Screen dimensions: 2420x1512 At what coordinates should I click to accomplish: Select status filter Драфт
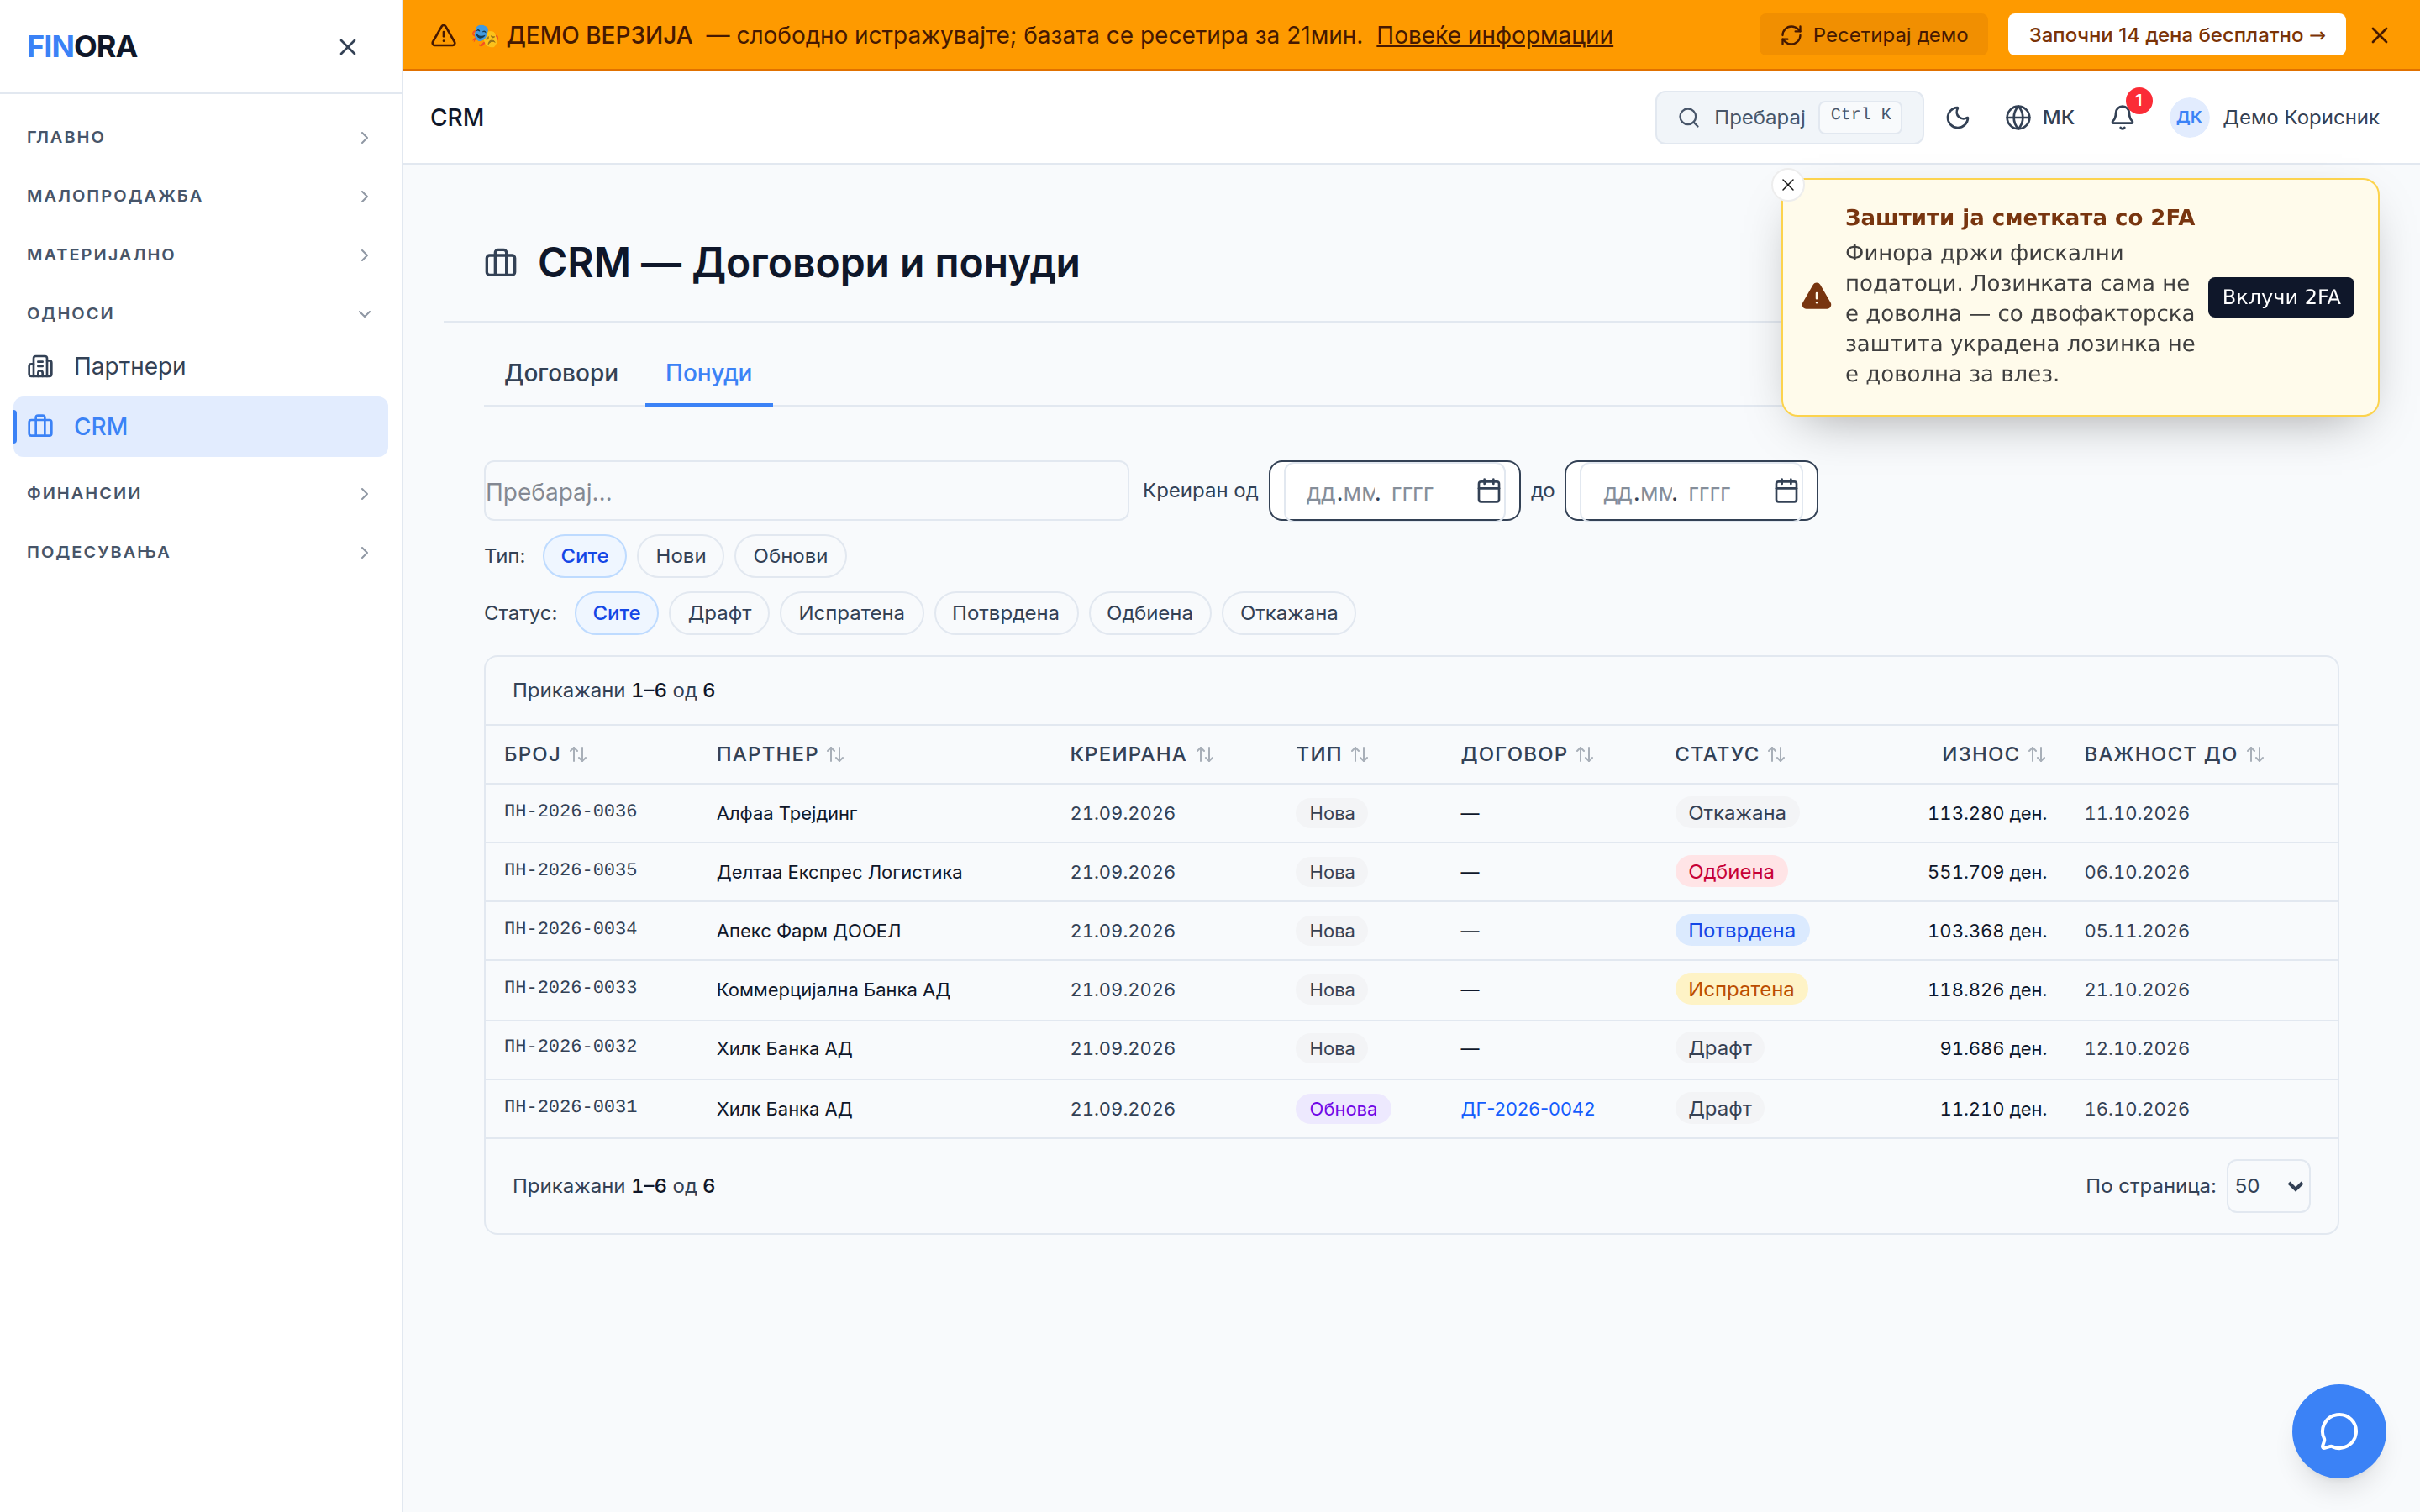pyautogui.click(x=719, y=613)
